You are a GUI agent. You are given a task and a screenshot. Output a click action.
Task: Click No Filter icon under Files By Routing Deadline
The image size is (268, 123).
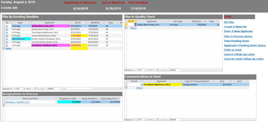39,89
